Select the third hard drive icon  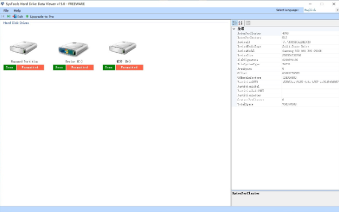tap(123, 48)
